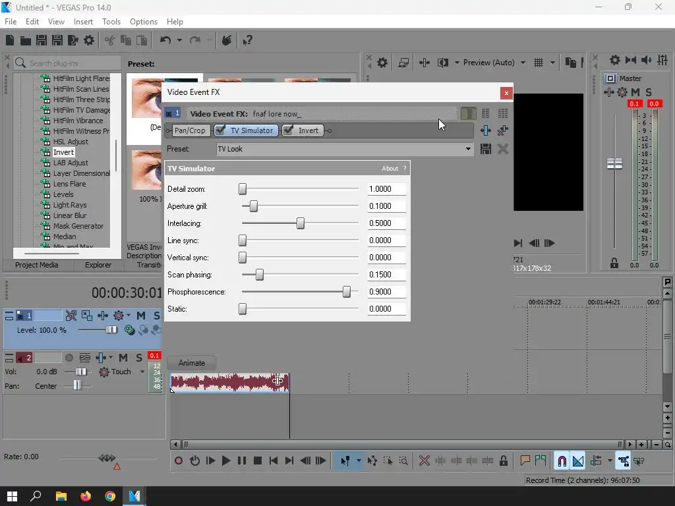This screenshot has height=506, width=675.
Task: Click the Pause button in transport
Action: (242, 461)
